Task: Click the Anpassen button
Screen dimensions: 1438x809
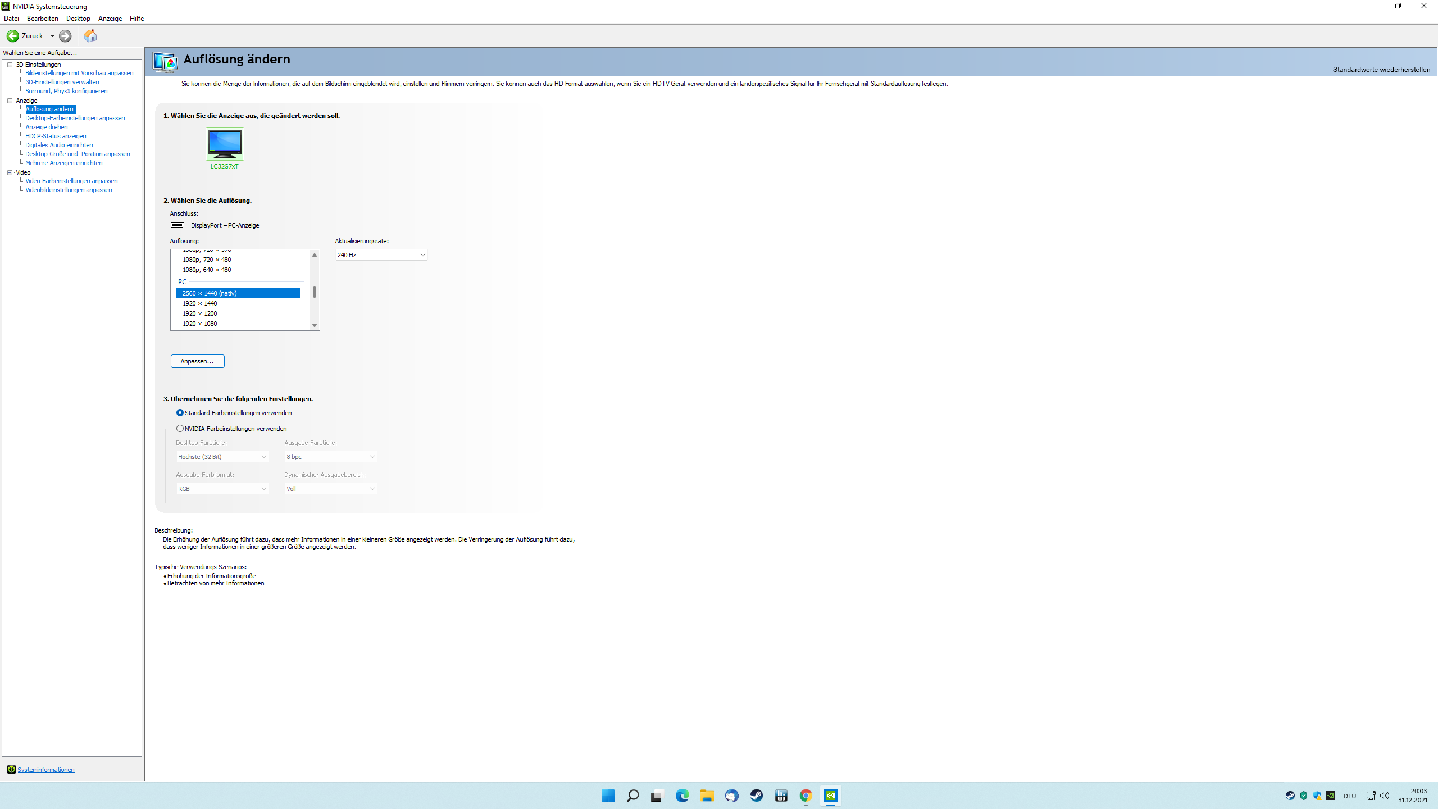Action: click(x=197, y=361)
